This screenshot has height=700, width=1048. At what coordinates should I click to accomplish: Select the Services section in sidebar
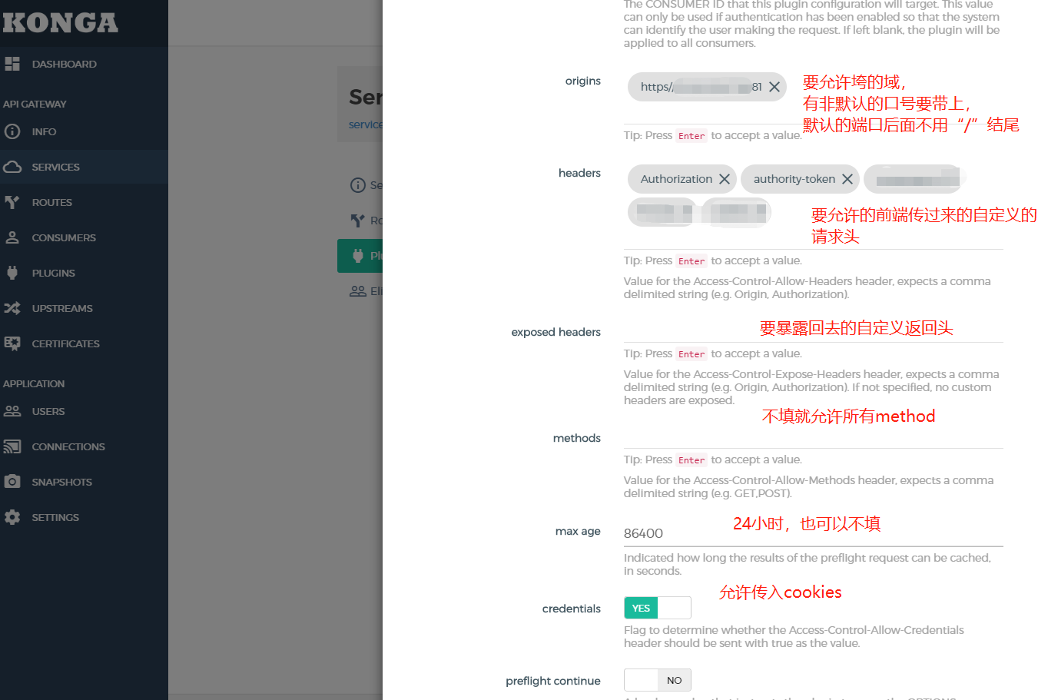(x=57, y=167)
